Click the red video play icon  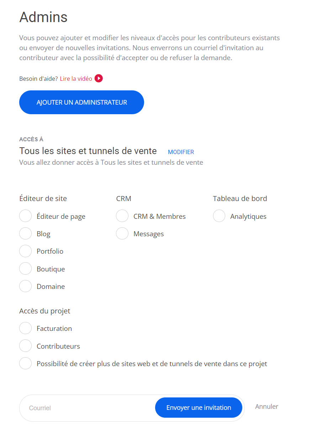(99, 79)
